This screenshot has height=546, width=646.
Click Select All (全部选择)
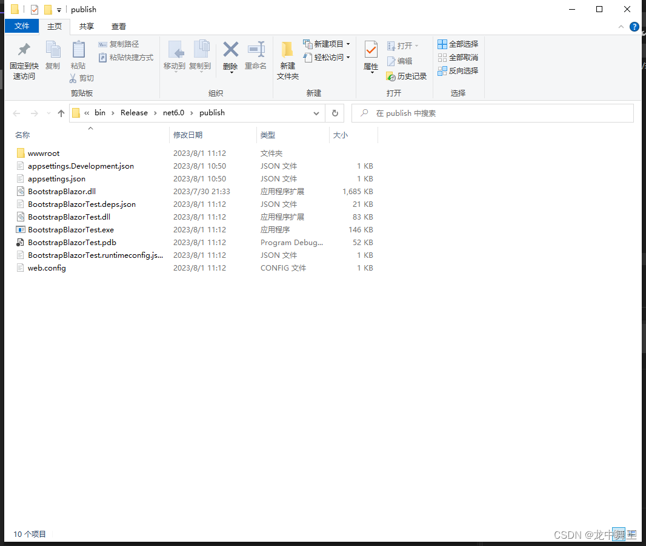click(458, 44)
